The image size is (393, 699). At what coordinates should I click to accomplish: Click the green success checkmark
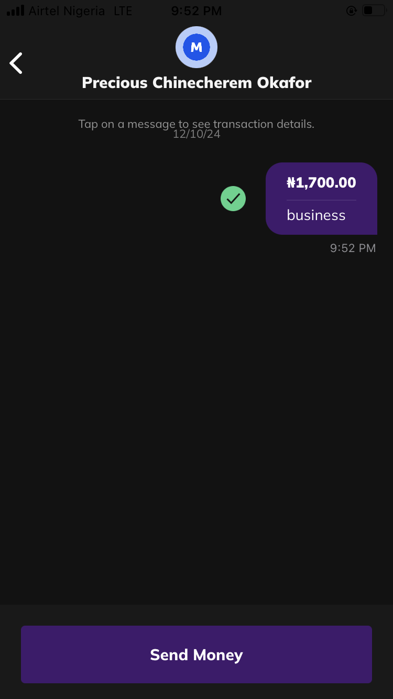click(x=233, y=199)
